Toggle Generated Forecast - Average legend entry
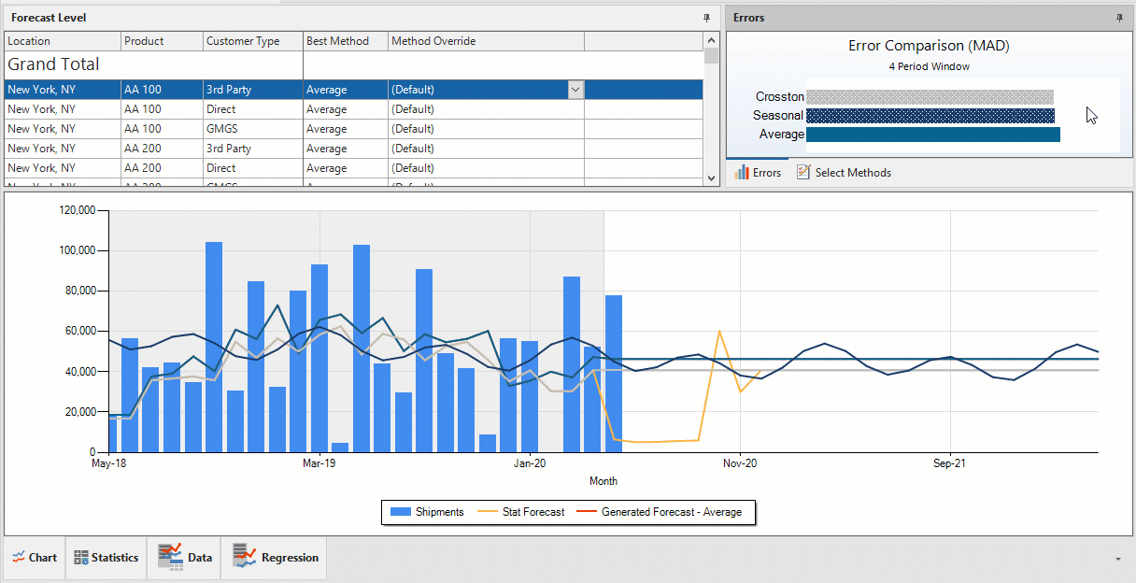The height and width of the screenshot is (583, 1136). coord(660,512)
